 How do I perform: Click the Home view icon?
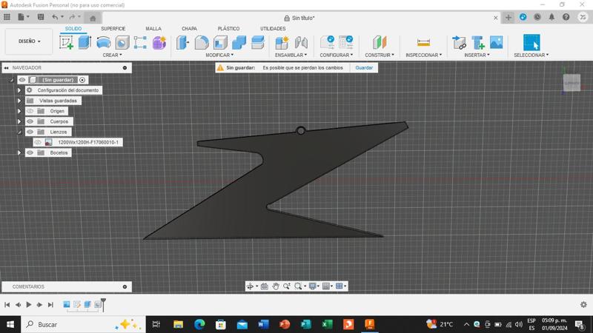[93, 18]
